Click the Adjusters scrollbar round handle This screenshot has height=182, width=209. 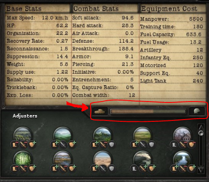201,133
